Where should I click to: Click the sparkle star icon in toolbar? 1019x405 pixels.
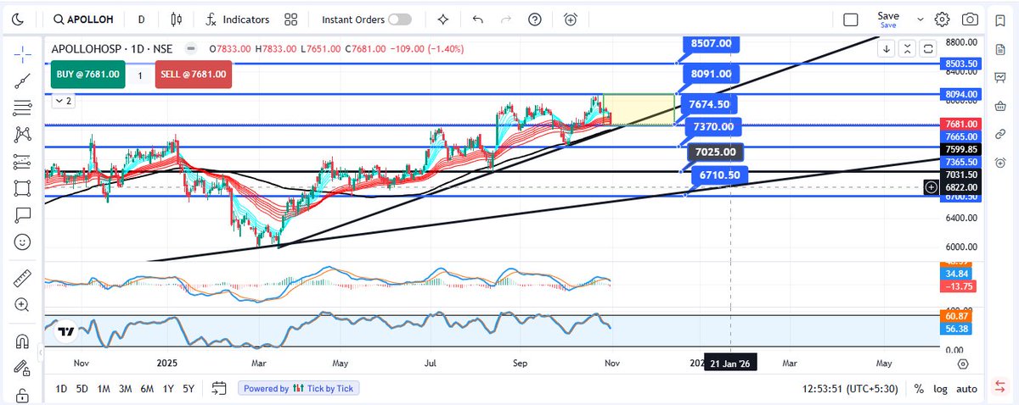pyautogui.click(x=443, y=19)
